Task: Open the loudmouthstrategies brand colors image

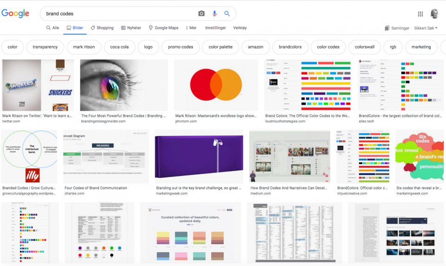Action: (x=308, y=85)
